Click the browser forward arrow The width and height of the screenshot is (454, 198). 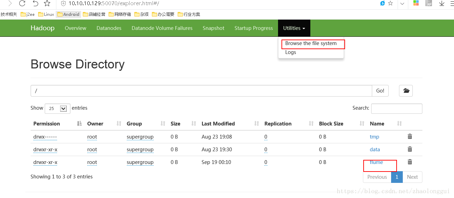tap(10, 3)
